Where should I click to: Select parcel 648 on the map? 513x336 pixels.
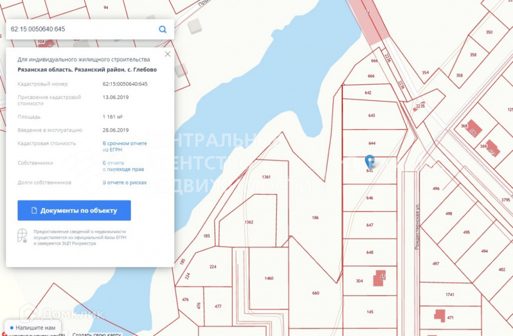370,252
